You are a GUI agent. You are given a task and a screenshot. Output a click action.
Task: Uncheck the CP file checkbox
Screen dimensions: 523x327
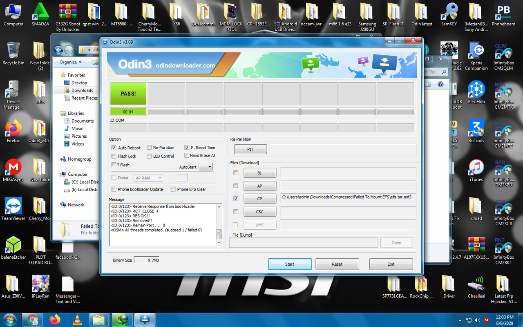[236, 199]
